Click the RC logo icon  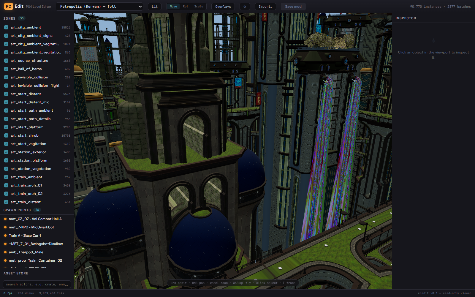pyautogui.click(x=8, y=6)
